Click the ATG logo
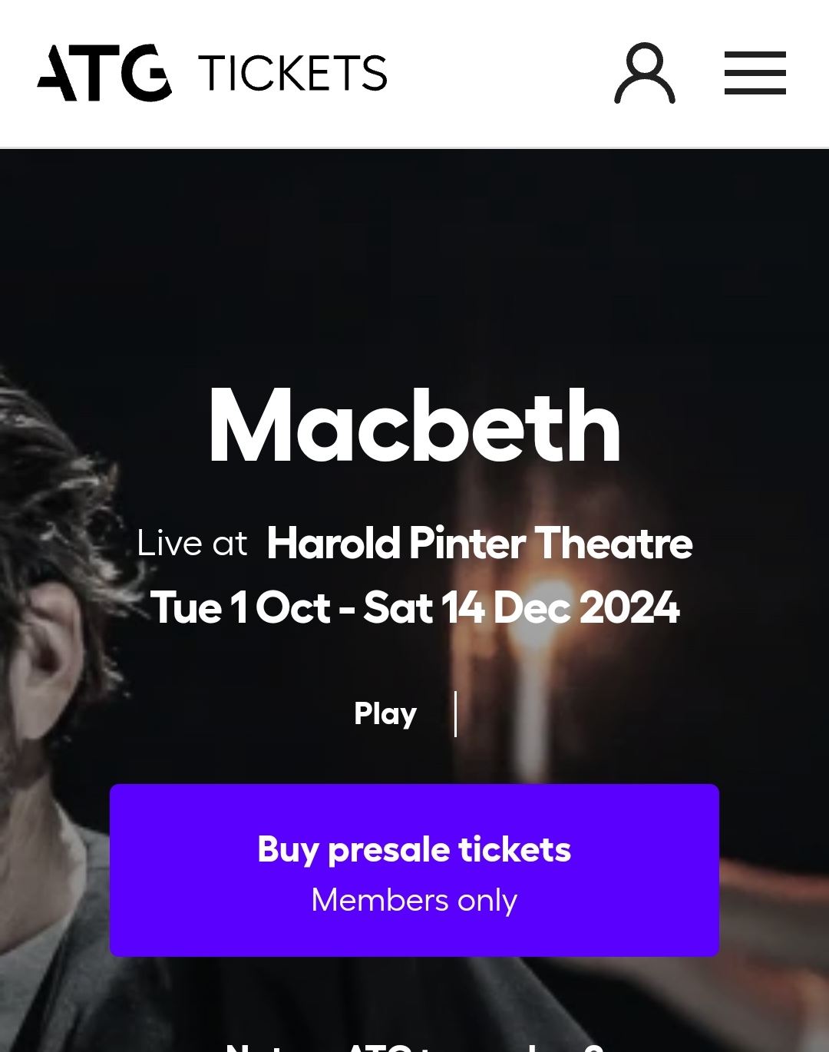Viewport: 829px width, 1052px height. click(x=104, y=73)
